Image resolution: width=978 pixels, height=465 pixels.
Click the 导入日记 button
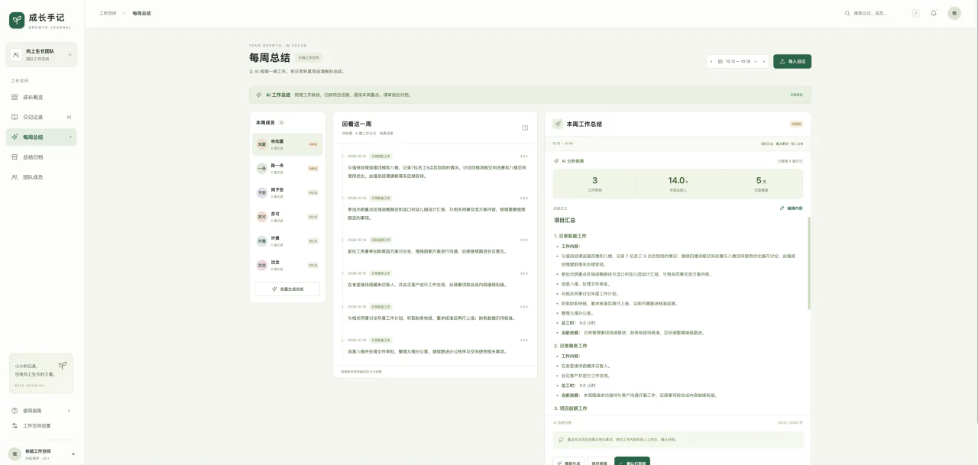(x=792, y=61)
